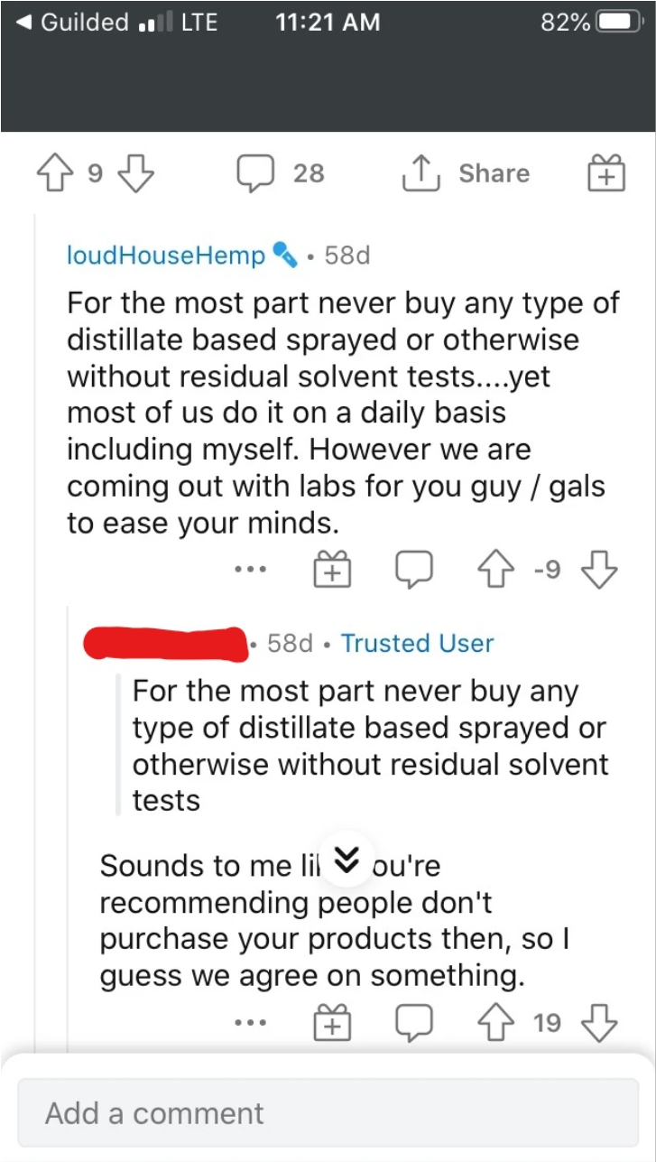The width and height of the screenshot is (656, 1162).
Task: Tap the Trusted User flair
Action: click(x=418, y=643)
